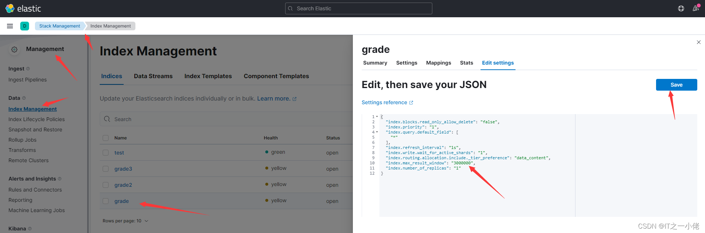Click the info icon beside Kibana
This screenshot has height=233, width=705.
click(30, 229)
